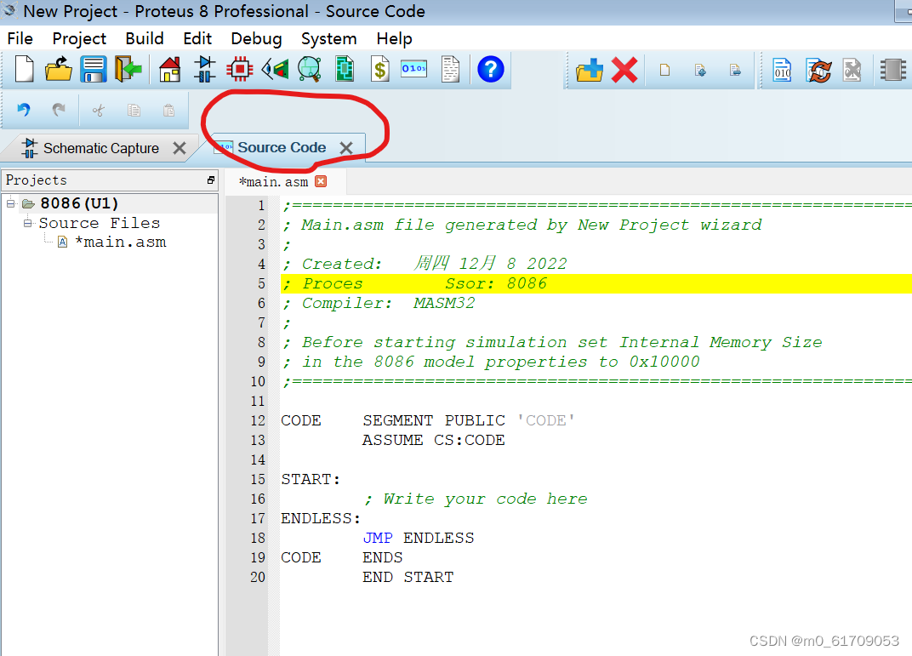912x656 pixels.
Task: Open Help blue question mark icon
Action: pyautogui.click(x=490, y=69)
